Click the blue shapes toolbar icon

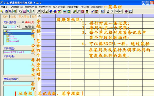click(93, 11)
